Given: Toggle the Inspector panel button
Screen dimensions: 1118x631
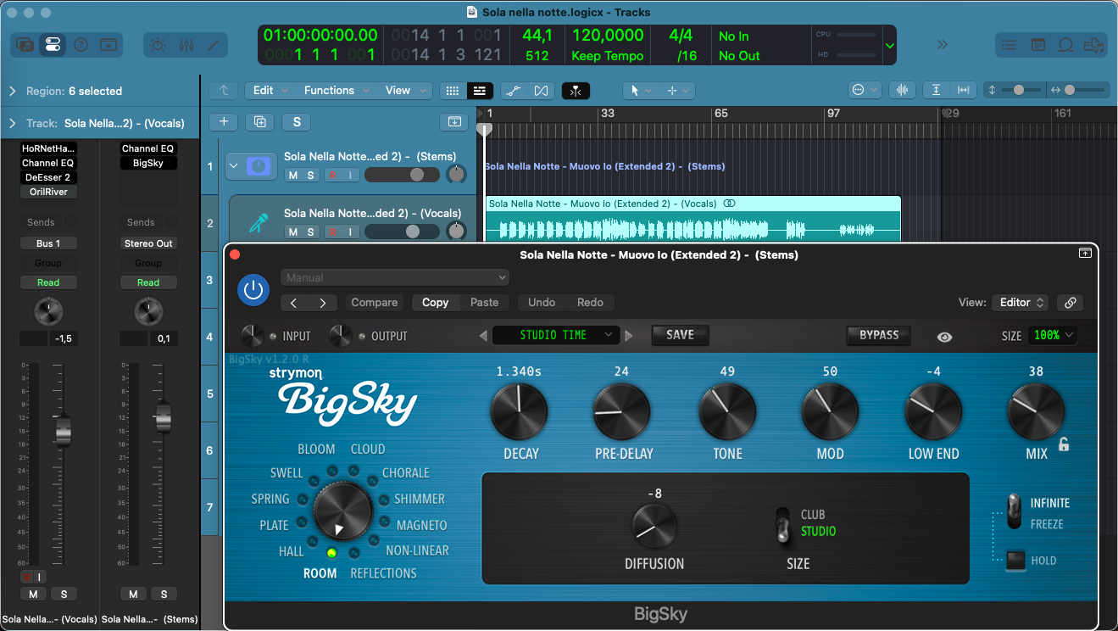Looking at the screenshot, I should (x=53, y=45).
